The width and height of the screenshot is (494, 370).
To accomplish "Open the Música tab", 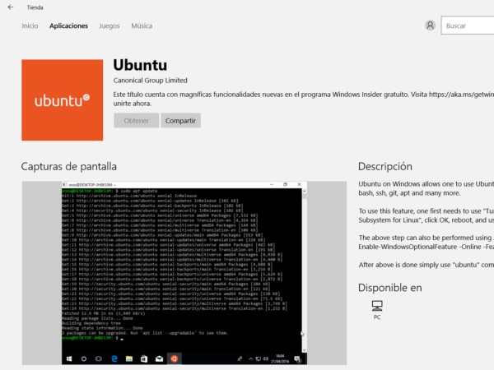I will tap(142, 25).
